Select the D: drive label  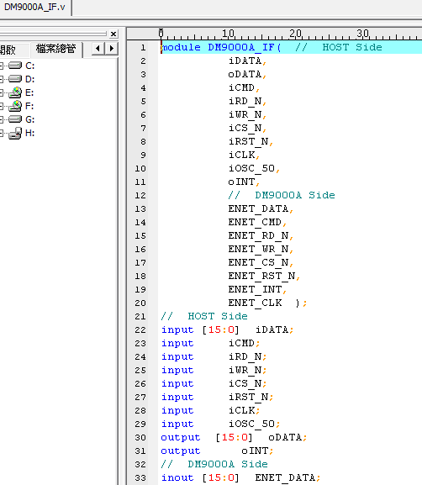[29, 79]
